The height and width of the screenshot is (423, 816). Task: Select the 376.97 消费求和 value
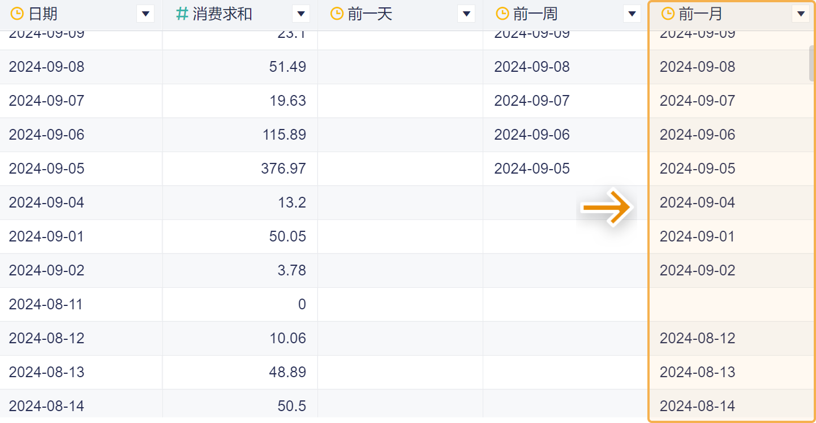click(284, 169)
